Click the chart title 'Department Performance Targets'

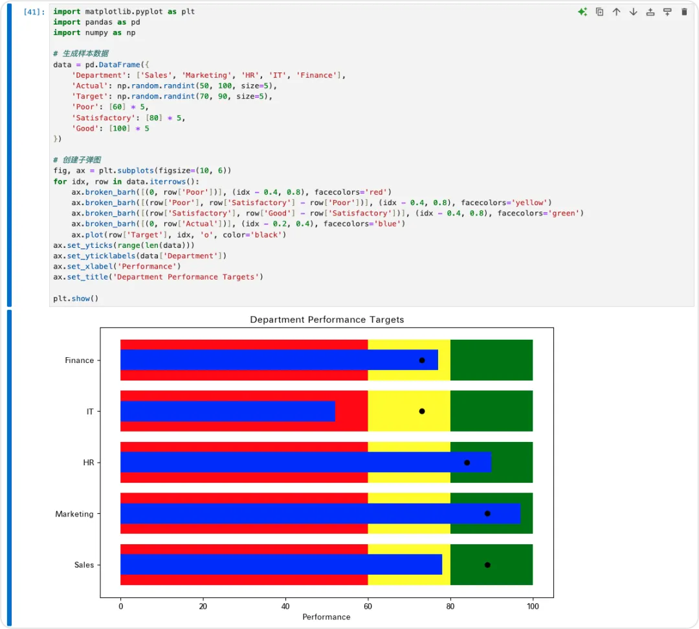tap(327, 320)
